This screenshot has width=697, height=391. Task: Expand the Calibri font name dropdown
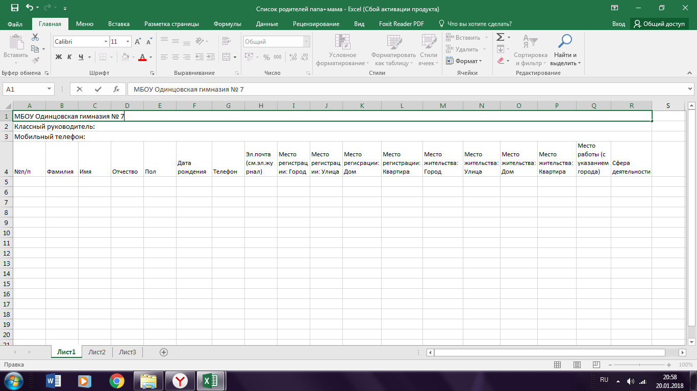click(x=106, y=42)
